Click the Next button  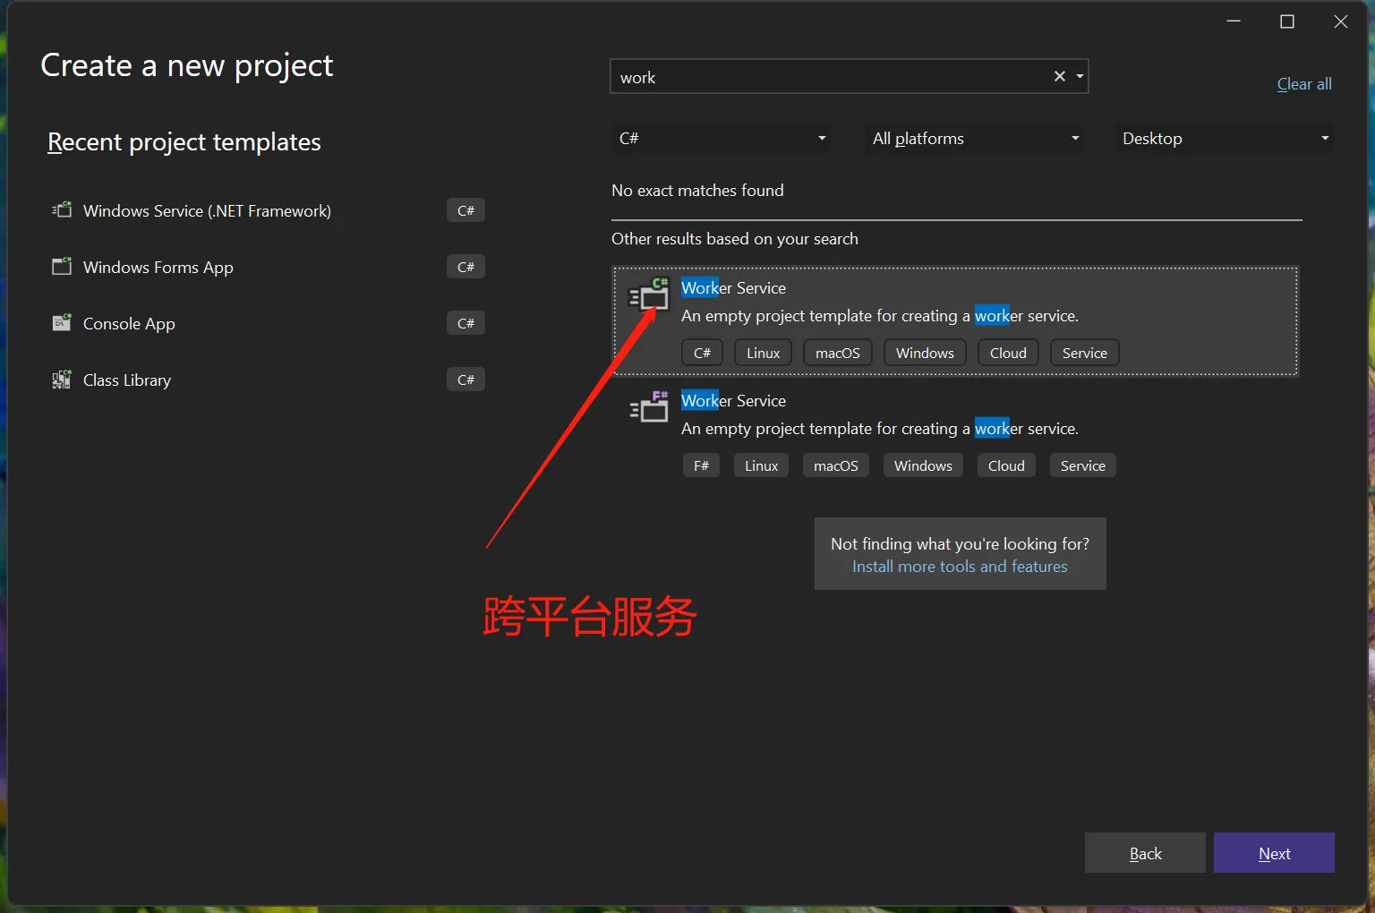[1274, 853]
